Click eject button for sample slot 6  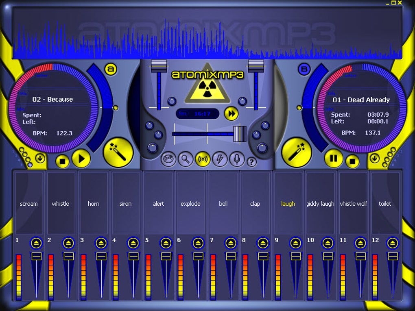(198, 243)
